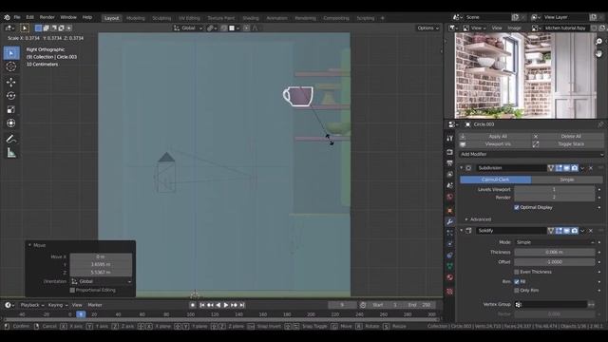Screen dimensions: 608x342
Task: Activate the Scale tool
Action: point(11,110)
